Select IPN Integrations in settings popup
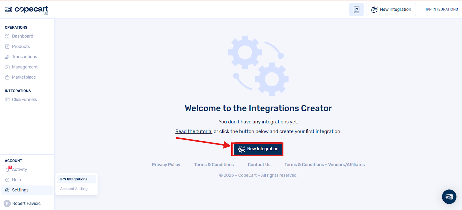This screenshot has height=210, width=462. coord(76,179)
